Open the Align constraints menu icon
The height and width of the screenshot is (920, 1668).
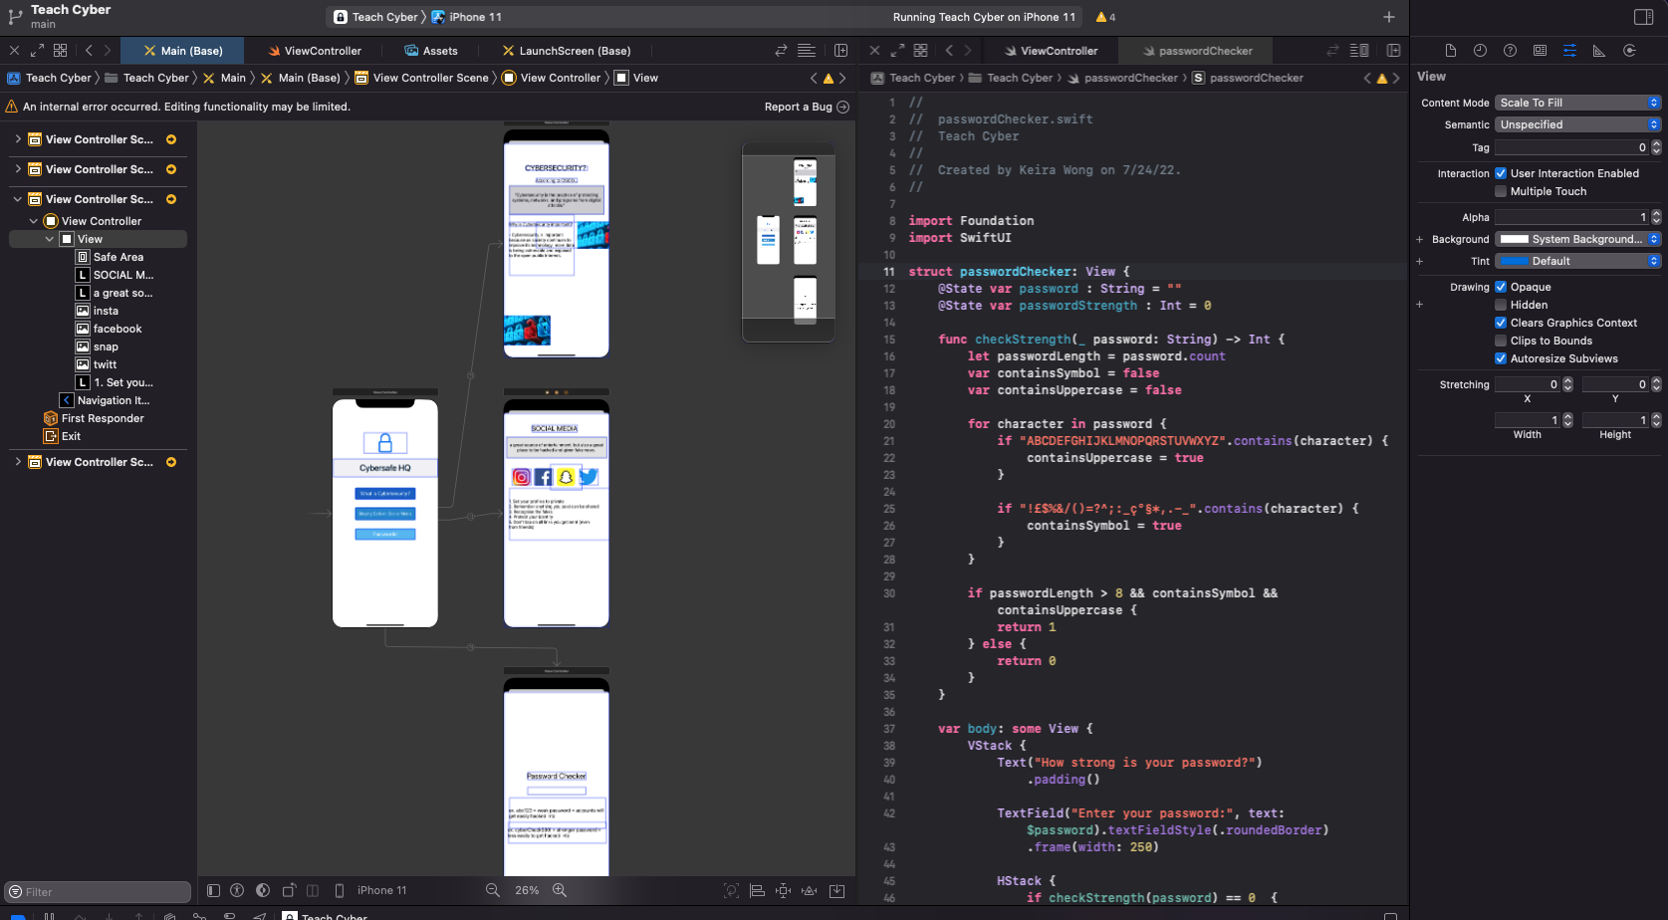(757, 890)
